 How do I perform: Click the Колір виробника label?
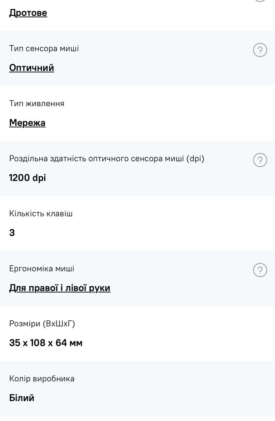42,378
